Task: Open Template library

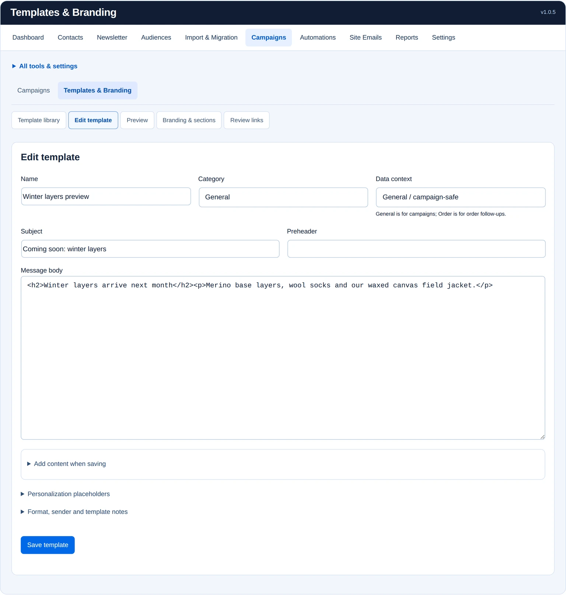Action: (x=39, y=120)
